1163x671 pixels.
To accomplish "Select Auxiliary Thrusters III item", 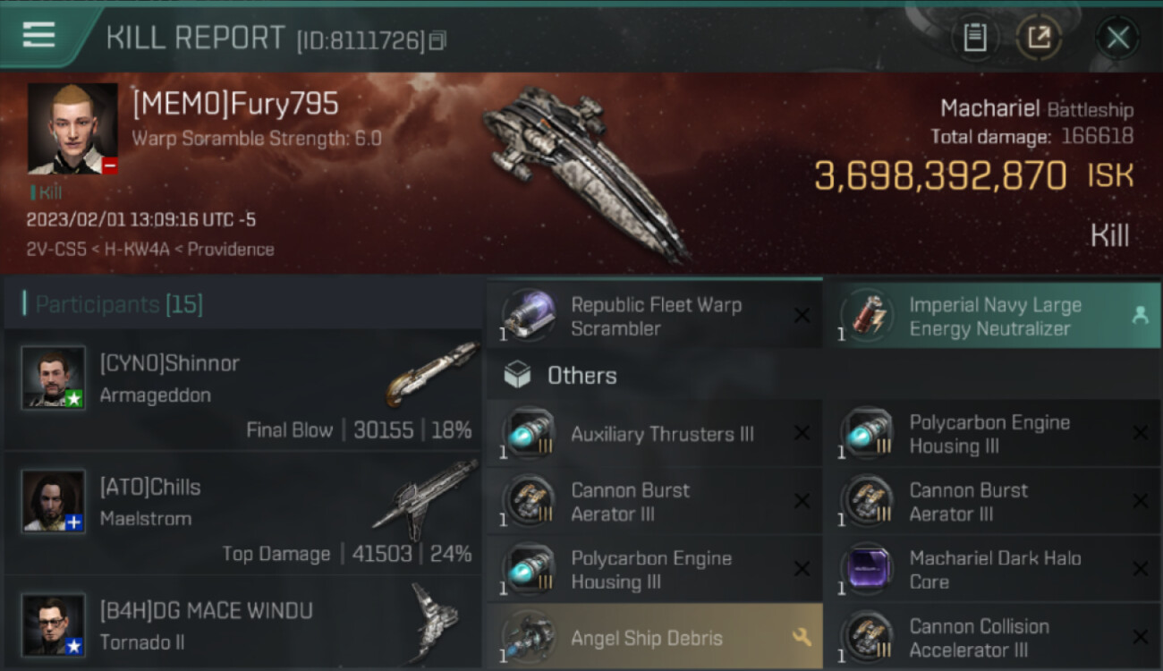I will pyautogui.click(x=654, y=434).
